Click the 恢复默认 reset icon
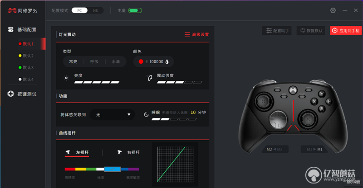Image resolution: width=363 pixels, height=188 pixels. pyautogui.click(x=303, y=30)
